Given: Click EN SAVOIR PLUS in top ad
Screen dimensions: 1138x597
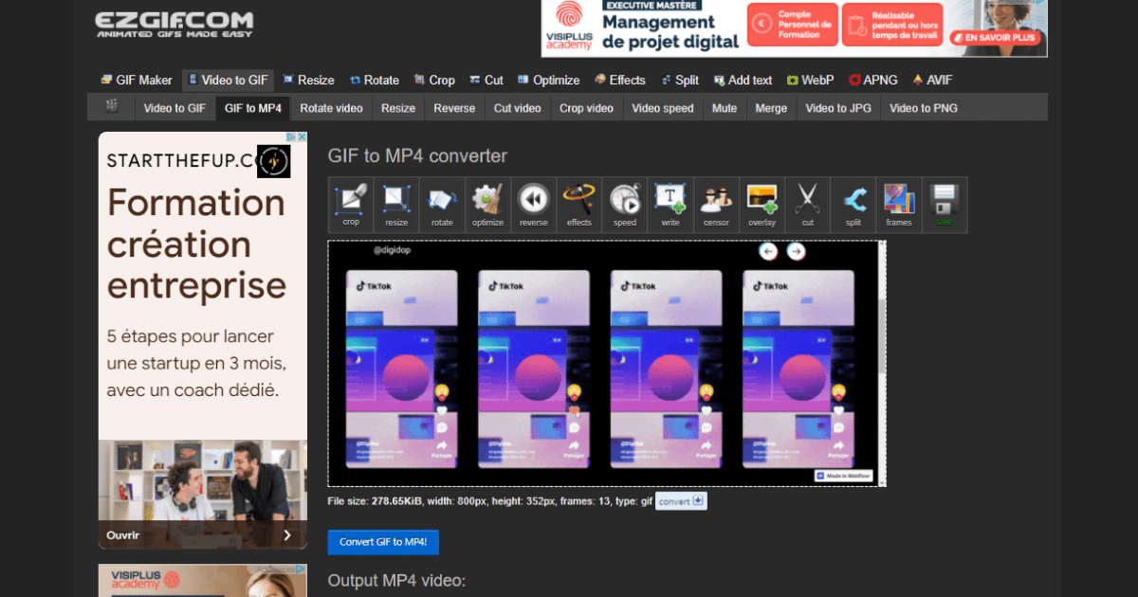Looking at the screenshot, I should click(x=996, y=38).
